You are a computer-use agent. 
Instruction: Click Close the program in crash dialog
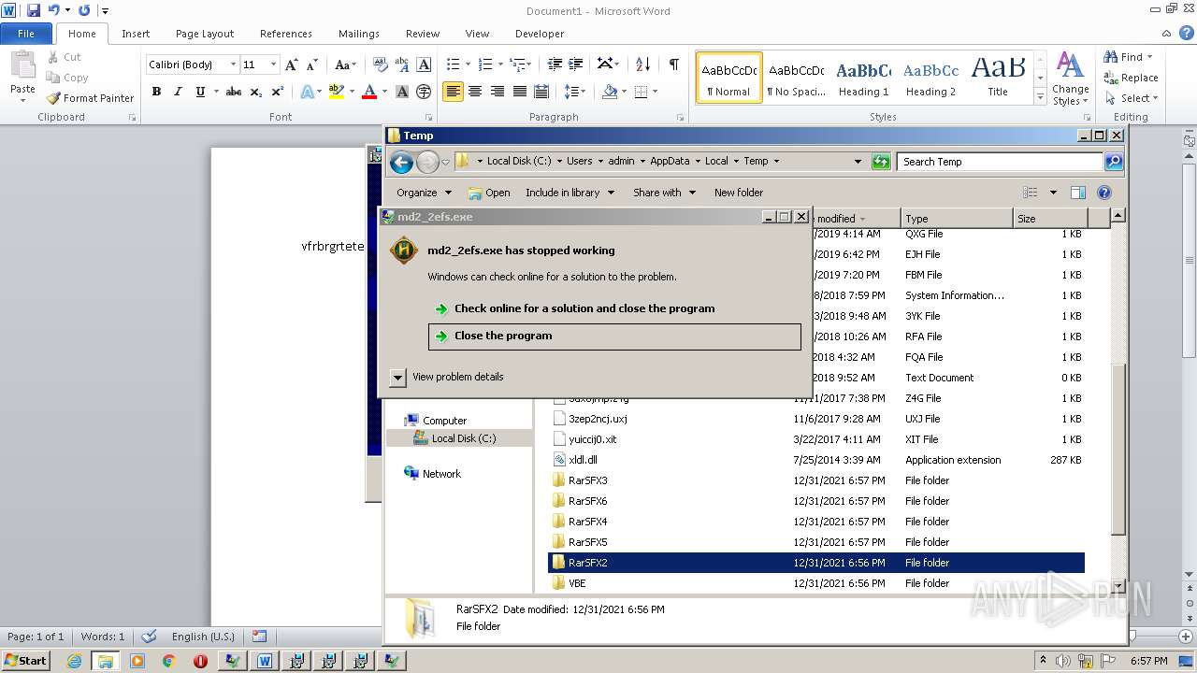tap(614, 336)
